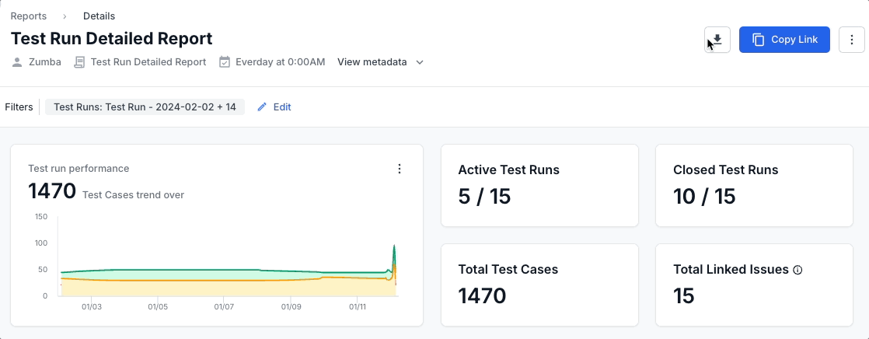This screenshot has width=869, height=339.
Task: Edit the report filters
Action: pos(281,107)
